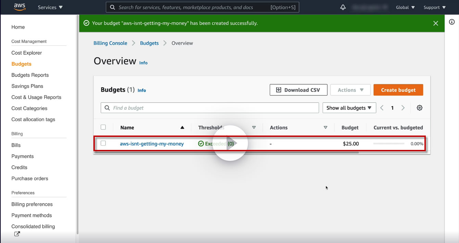Click the play button overlay
The width and height of the screenshot is (459, 243).
(230, 143)
